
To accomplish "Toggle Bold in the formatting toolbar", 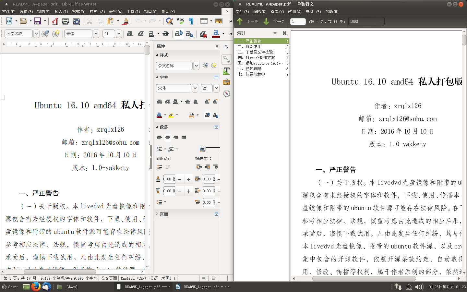I will tap(130, 33).
